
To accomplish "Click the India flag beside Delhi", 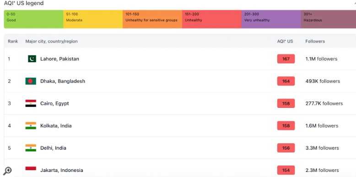I will coord(31,148).
